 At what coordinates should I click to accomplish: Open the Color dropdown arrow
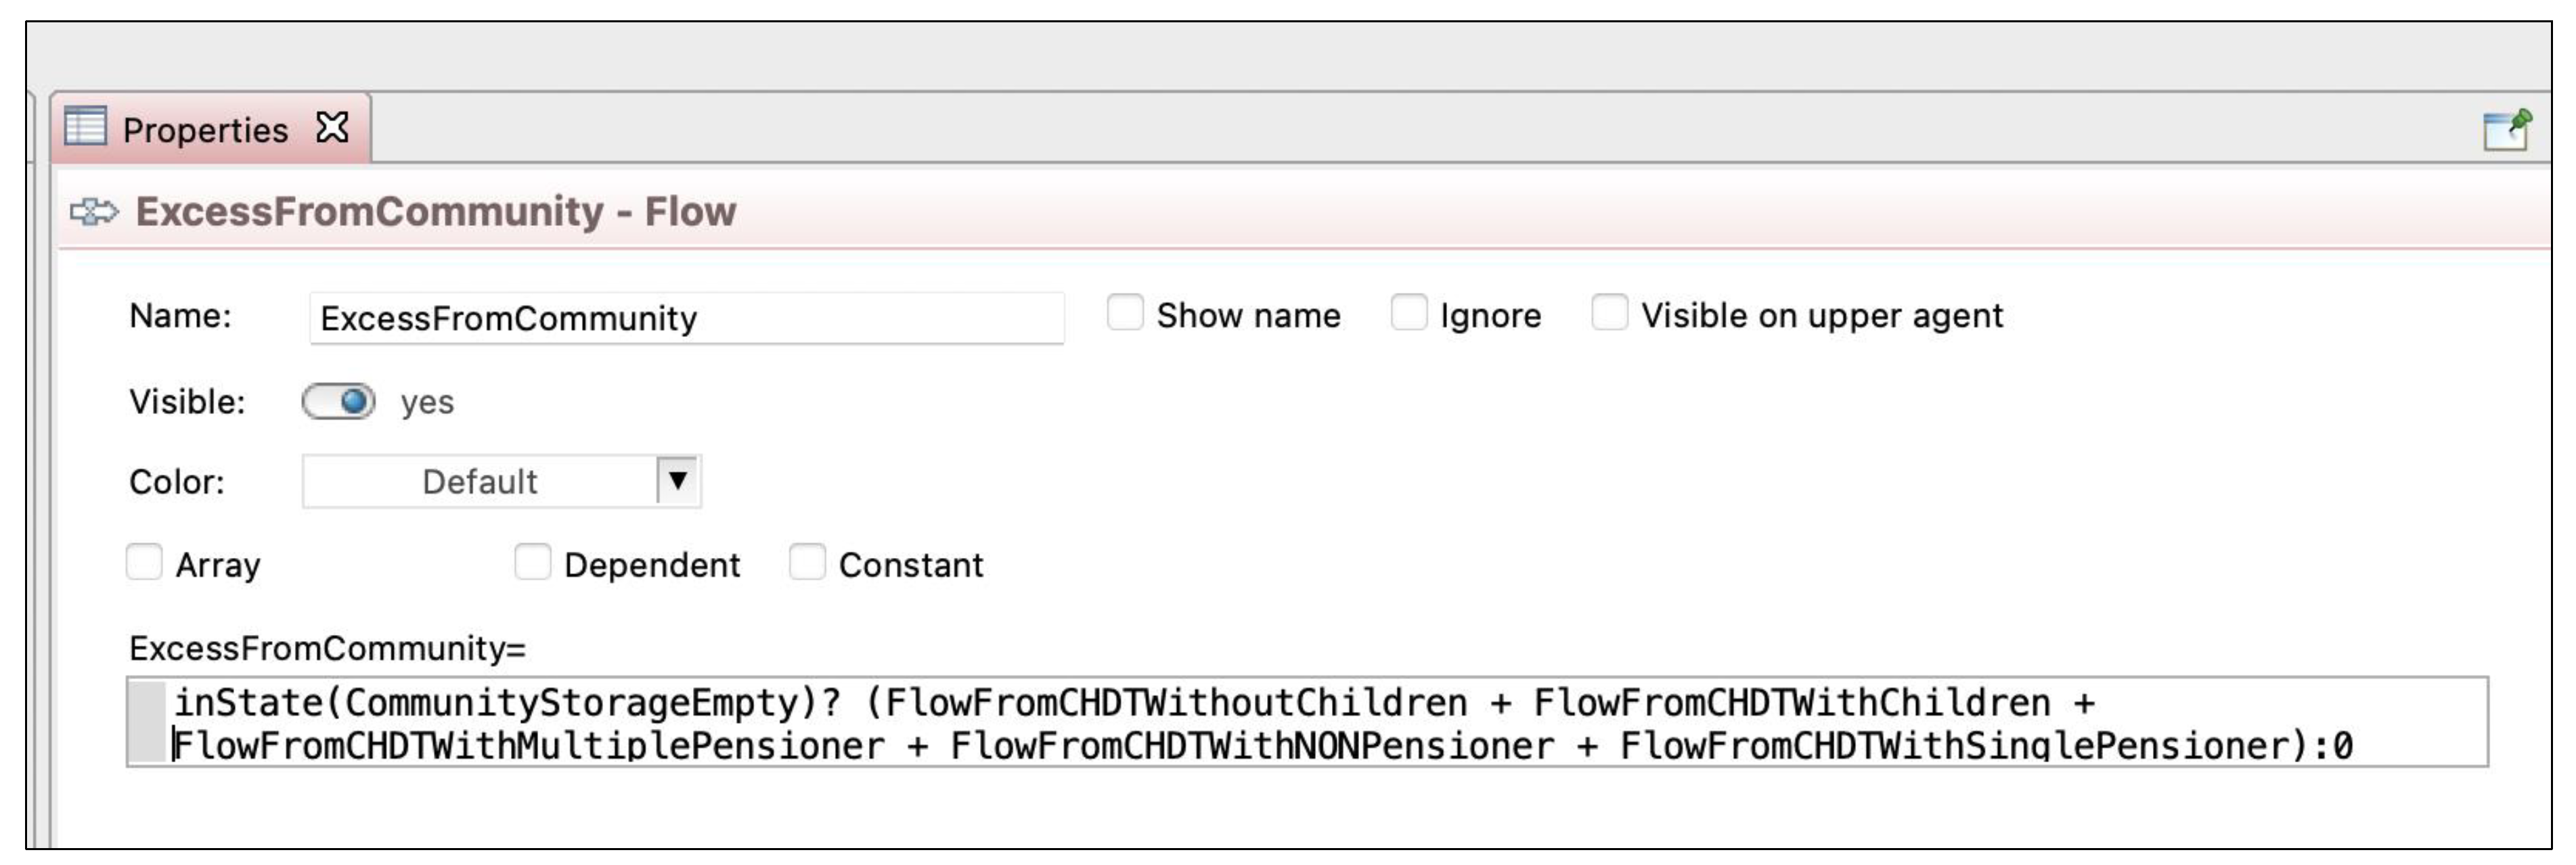pos(678,480)
